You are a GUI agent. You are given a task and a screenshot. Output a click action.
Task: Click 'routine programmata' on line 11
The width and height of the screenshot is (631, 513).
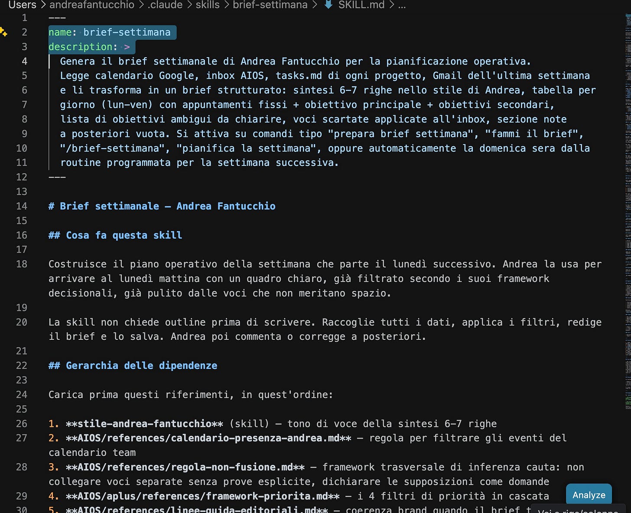pos(115,162)
